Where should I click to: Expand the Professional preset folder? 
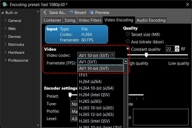tap(5, 60)
